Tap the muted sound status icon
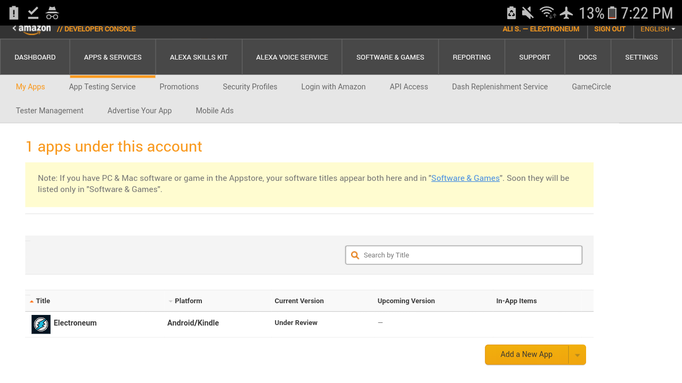This screenshot has width=682, height=383. [x=528, y=13]
